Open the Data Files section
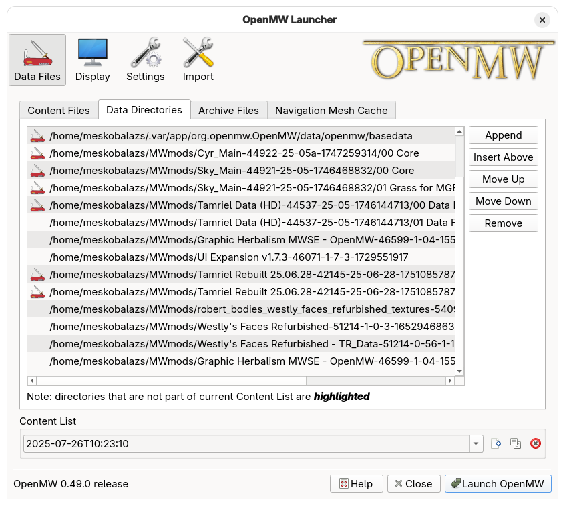Screen dimensions: 565x506 coord(37,60)
